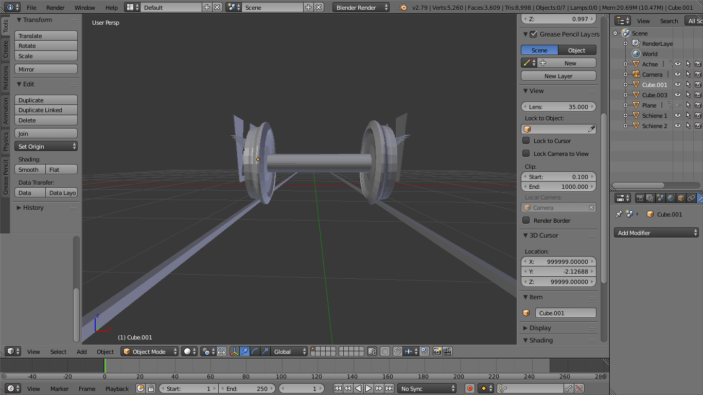Open the Help menu

[x=112, y=8]
